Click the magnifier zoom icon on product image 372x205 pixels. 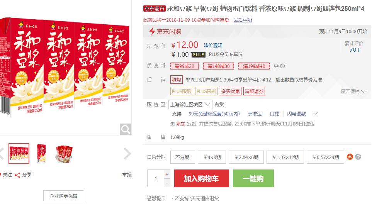126,129
